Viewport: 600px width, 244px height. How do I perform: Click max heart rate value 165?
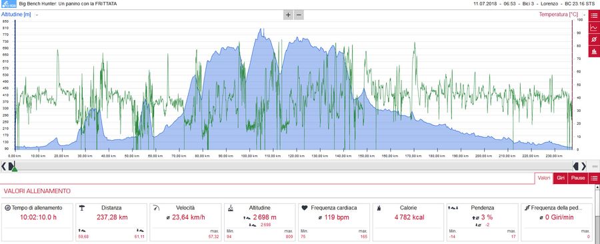pos(363,237)
